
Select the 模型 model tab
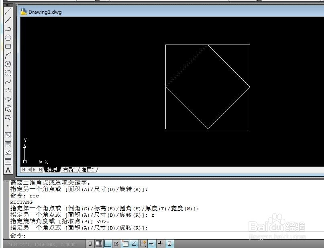51,169
